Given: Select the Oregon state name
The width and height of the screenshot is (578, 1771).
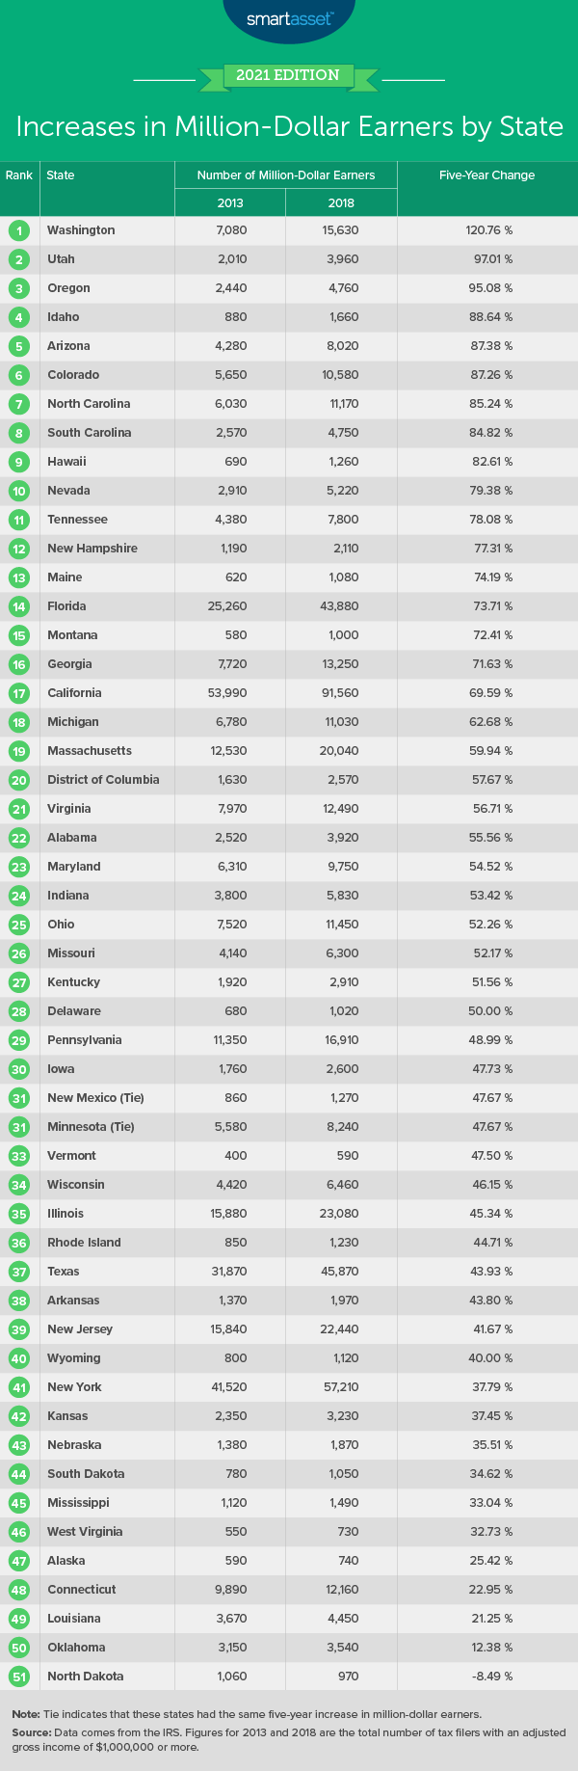Looking at the screenshot, I should coord(68,288).
